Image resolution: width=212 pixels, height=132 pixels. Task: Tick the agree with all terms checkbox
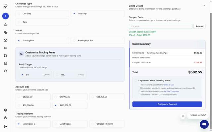pyautogui.click(x=136, y=81)
